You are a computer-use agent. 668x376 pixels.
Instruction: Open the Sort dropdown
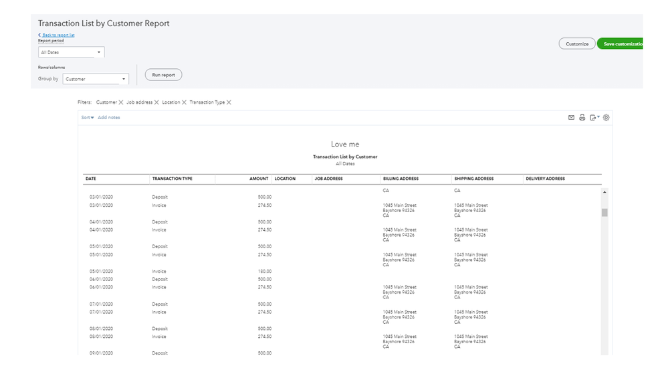click(x=88, y=118)
